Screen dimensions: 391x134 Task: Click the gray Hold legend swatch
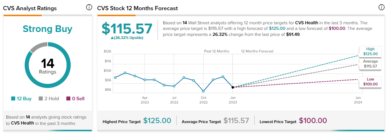41,99
